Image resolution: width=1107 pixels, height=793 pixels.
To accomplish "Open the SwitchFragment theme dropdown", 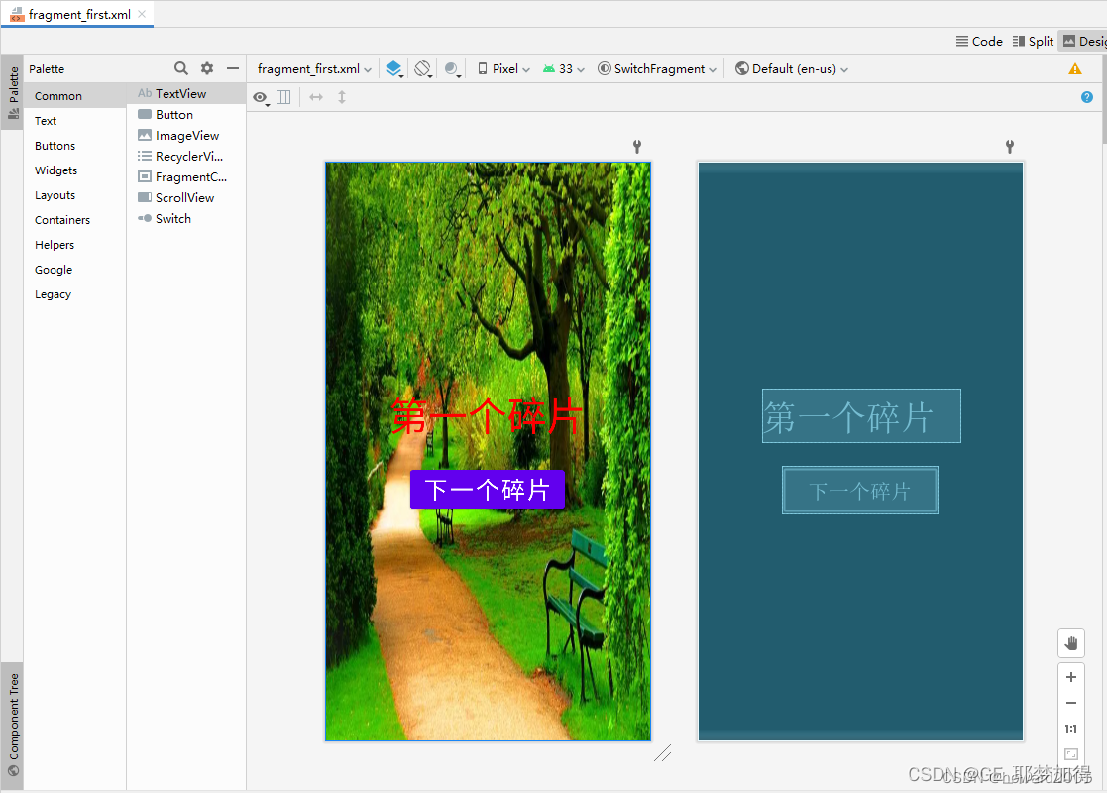I will click(x=657, y=69).
